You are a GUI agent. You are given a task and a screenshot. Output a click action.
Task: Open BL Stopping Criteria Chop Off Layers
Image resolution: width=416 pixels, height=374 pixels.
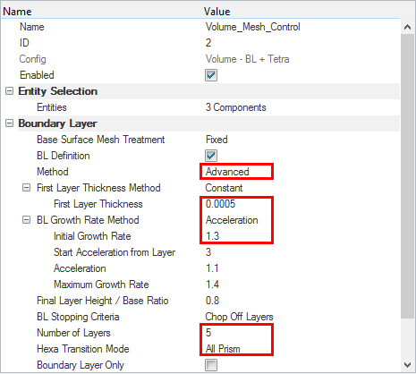coord(239,317)
